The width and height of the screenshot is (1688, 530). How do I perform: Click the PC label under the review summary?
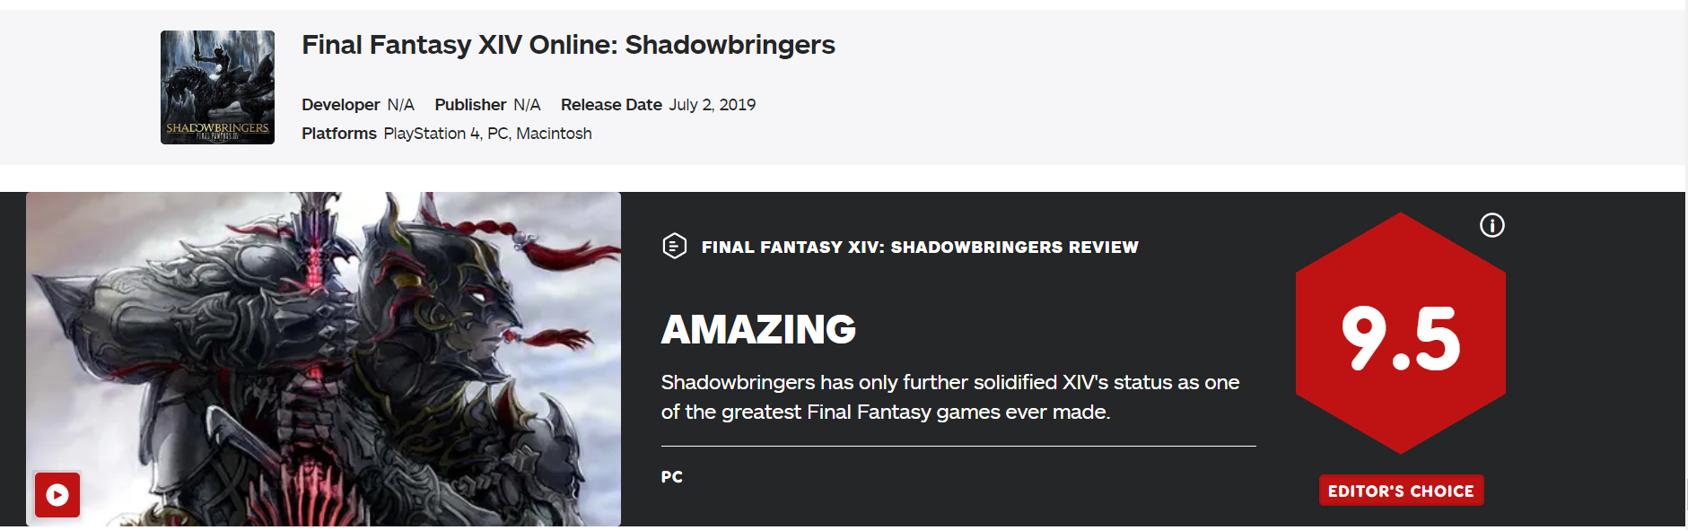[671, 477]
